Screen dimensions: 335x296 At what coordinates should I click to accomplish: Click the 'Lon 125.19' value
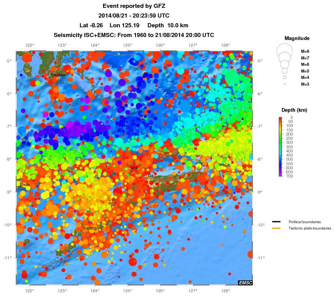125,25
